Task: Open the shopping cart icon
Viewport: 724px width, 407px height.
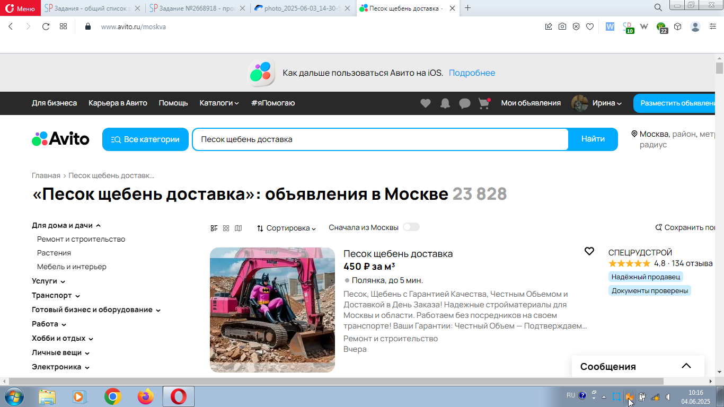Action: (x=484, y=103)
